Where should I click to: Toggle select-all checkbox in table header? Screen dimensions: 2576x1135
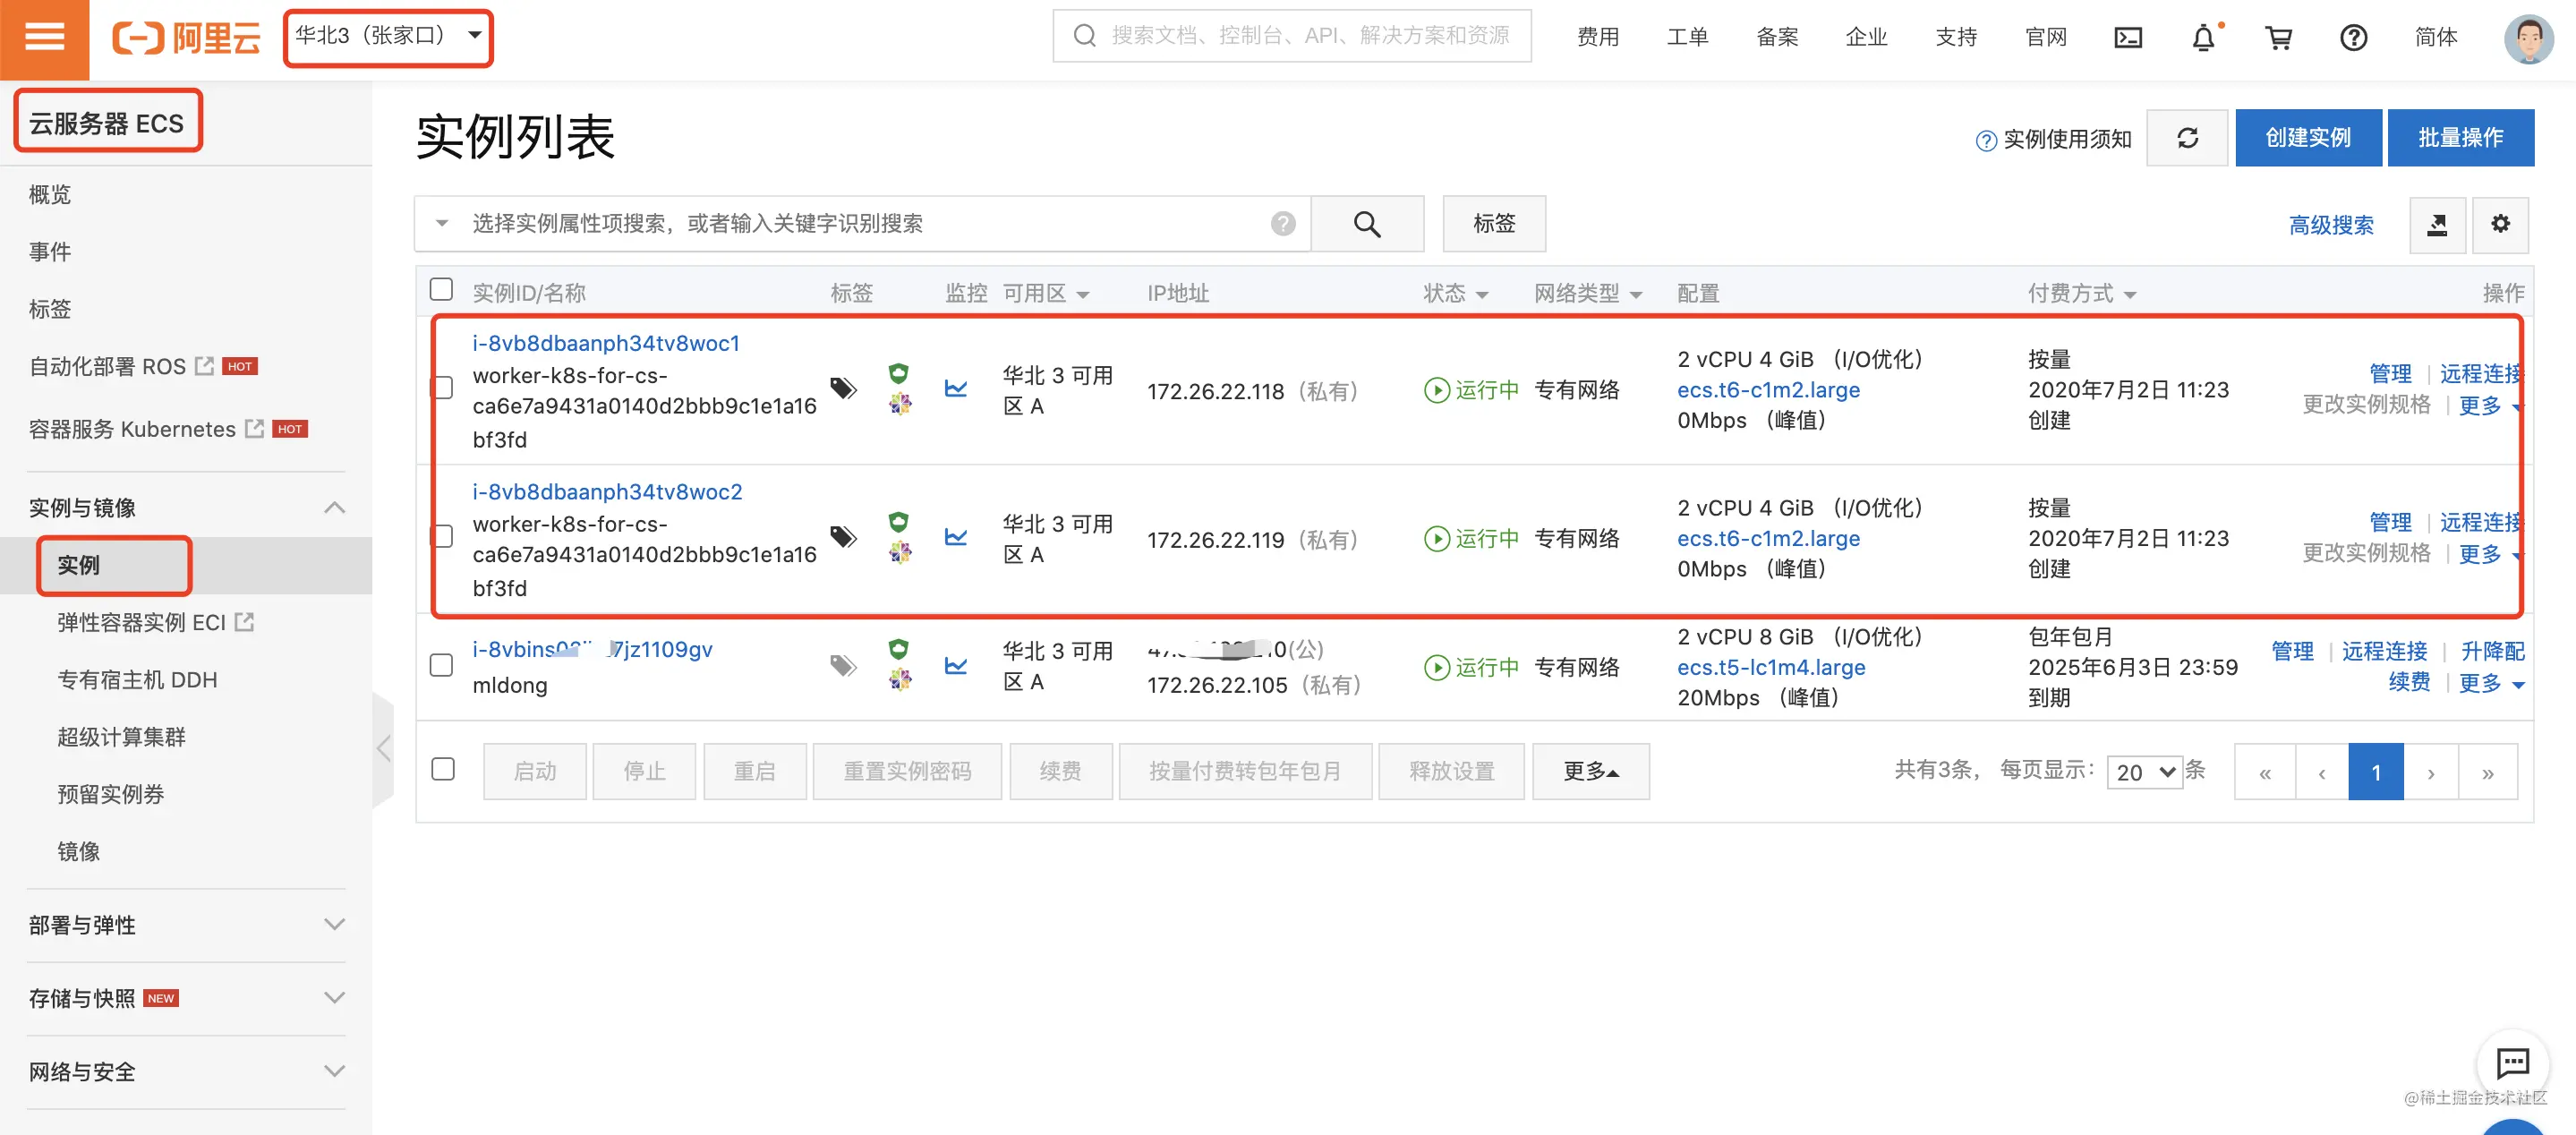(441, 290)
